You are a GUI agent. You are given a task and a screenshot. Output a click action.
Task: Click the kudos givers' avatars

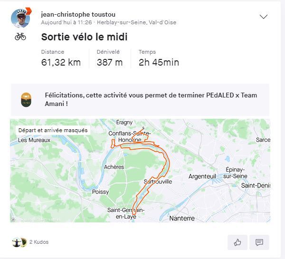19,242
